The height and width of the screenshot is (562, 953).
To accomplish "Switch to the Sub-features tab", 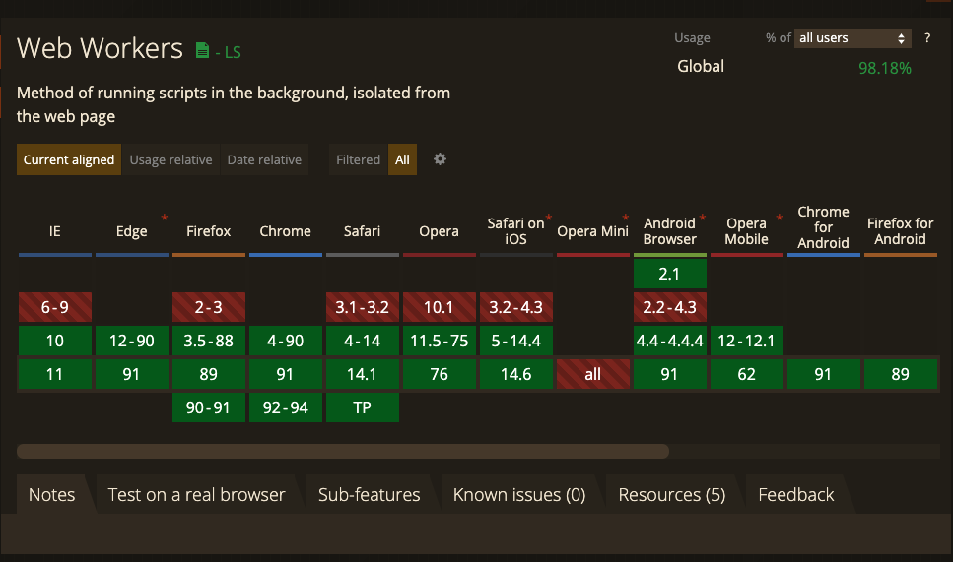I will [x=369, y=495].
